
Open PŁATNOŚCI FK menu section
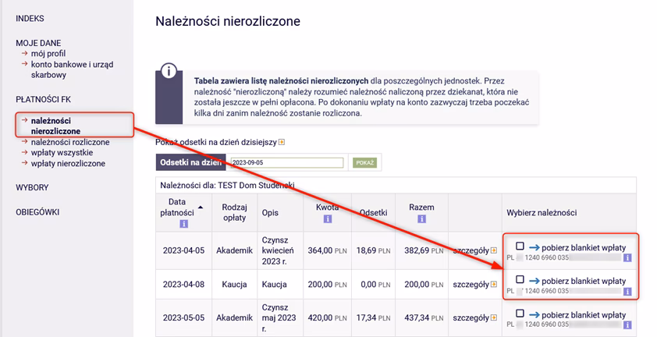43,99
